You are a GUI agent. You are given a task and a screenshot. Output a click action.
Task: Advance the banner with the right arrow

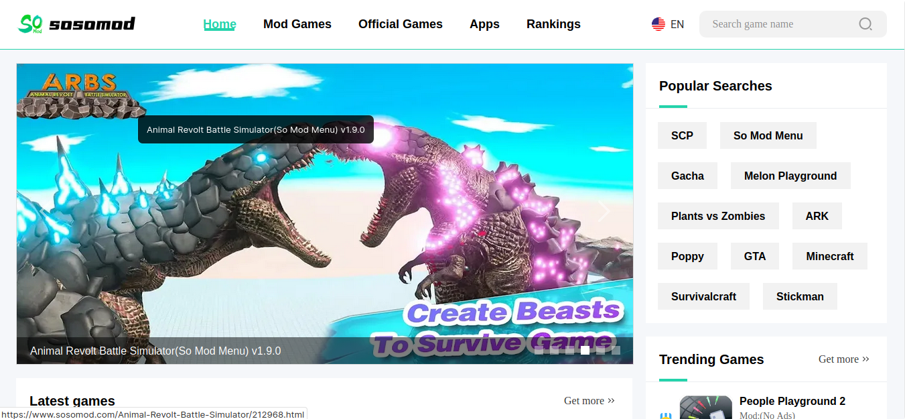coord(604,211)
